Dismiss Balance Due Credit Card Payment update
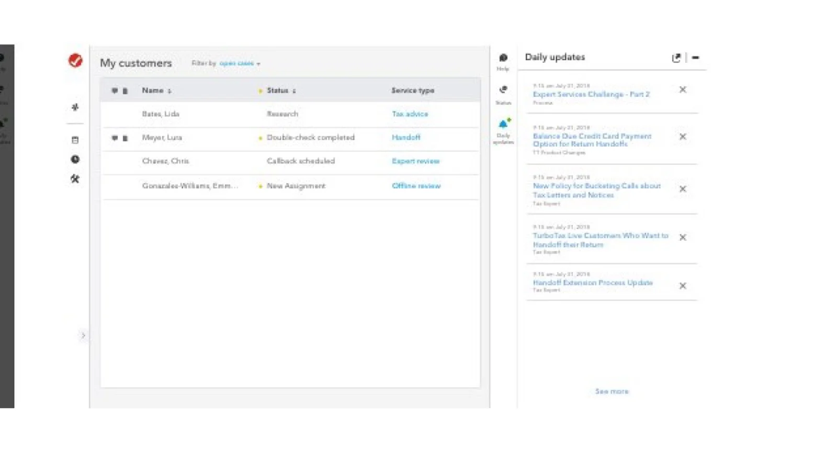The width and height of the screenshot is (837, 471). [x=683, y=137]
